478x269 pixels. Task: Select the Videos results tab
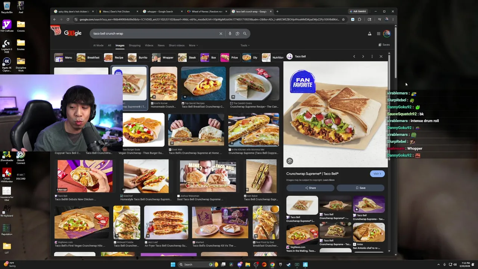click(149, 46)
